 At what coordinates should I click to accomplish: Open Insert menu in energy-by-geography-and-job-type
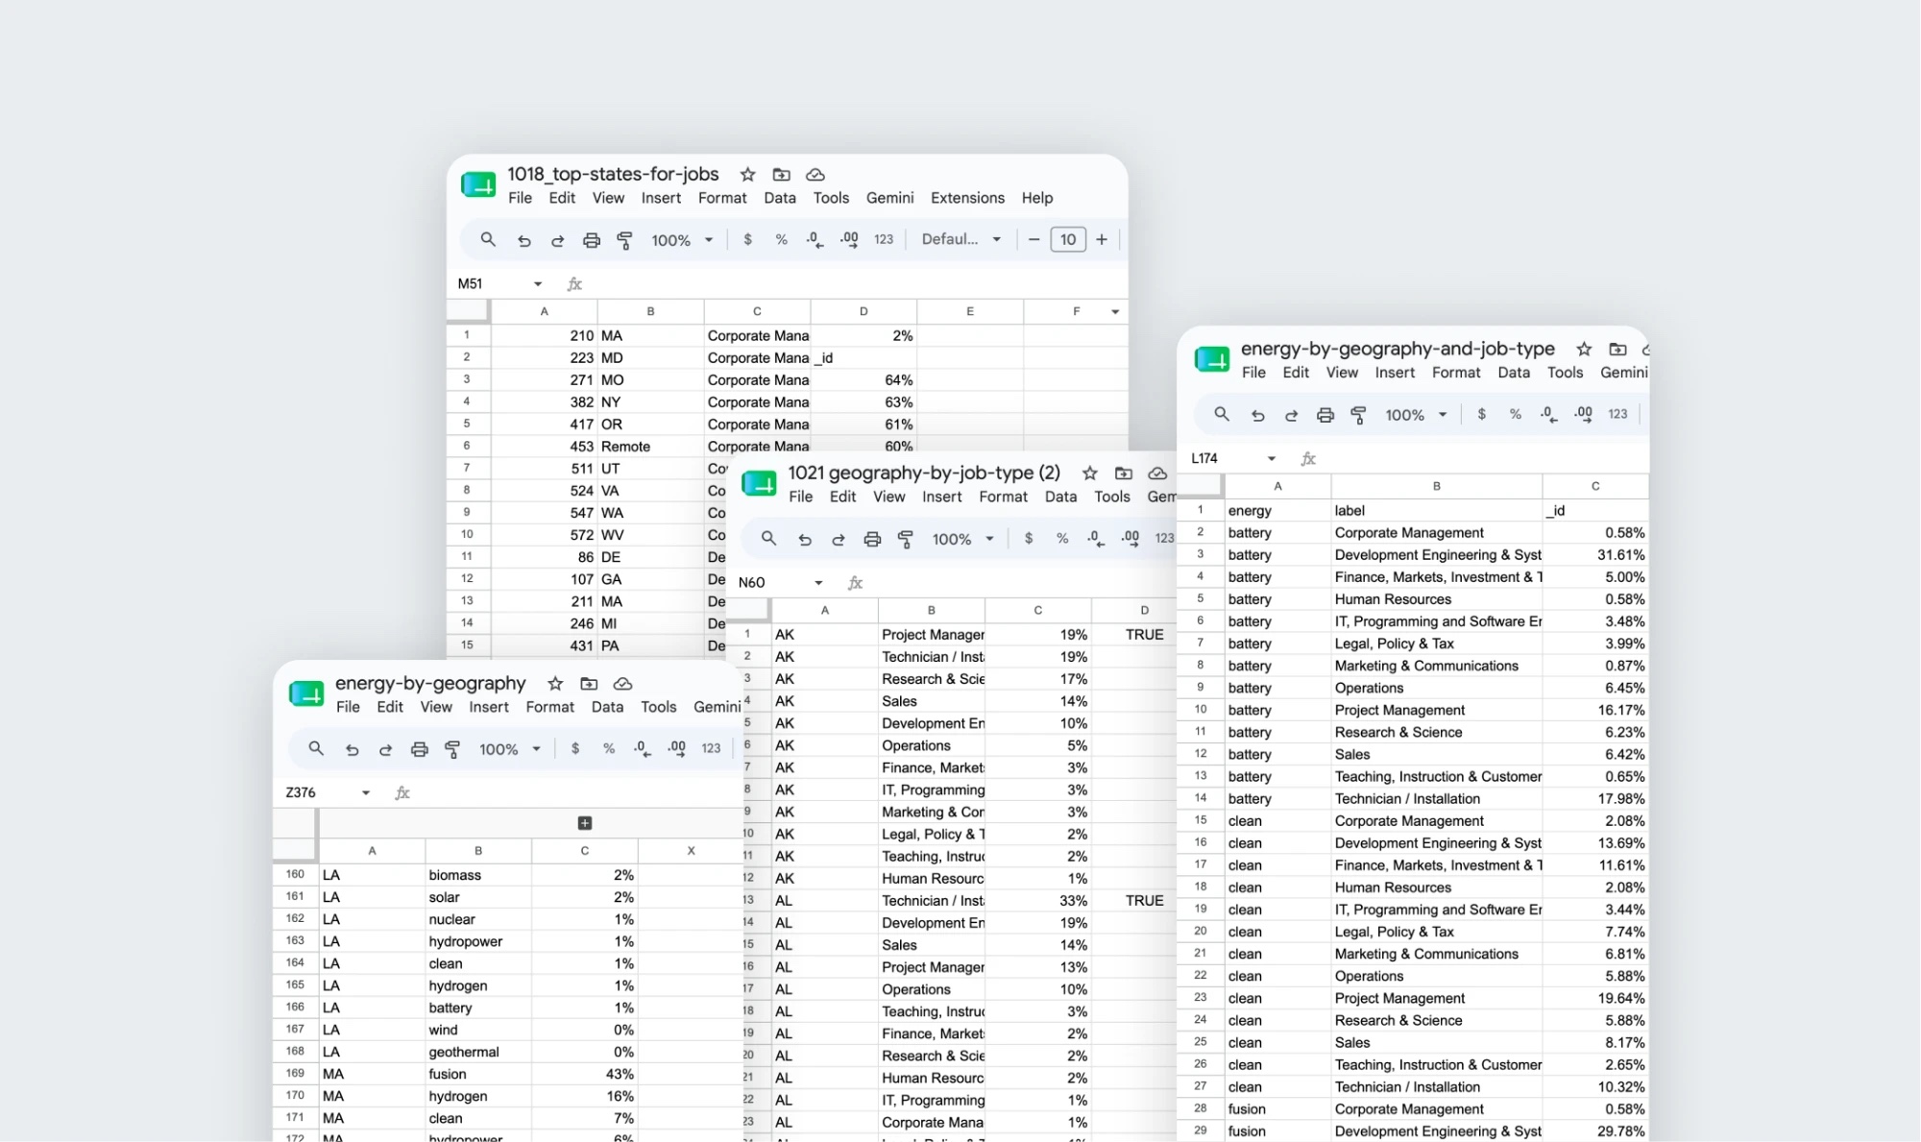(1395, 373)
